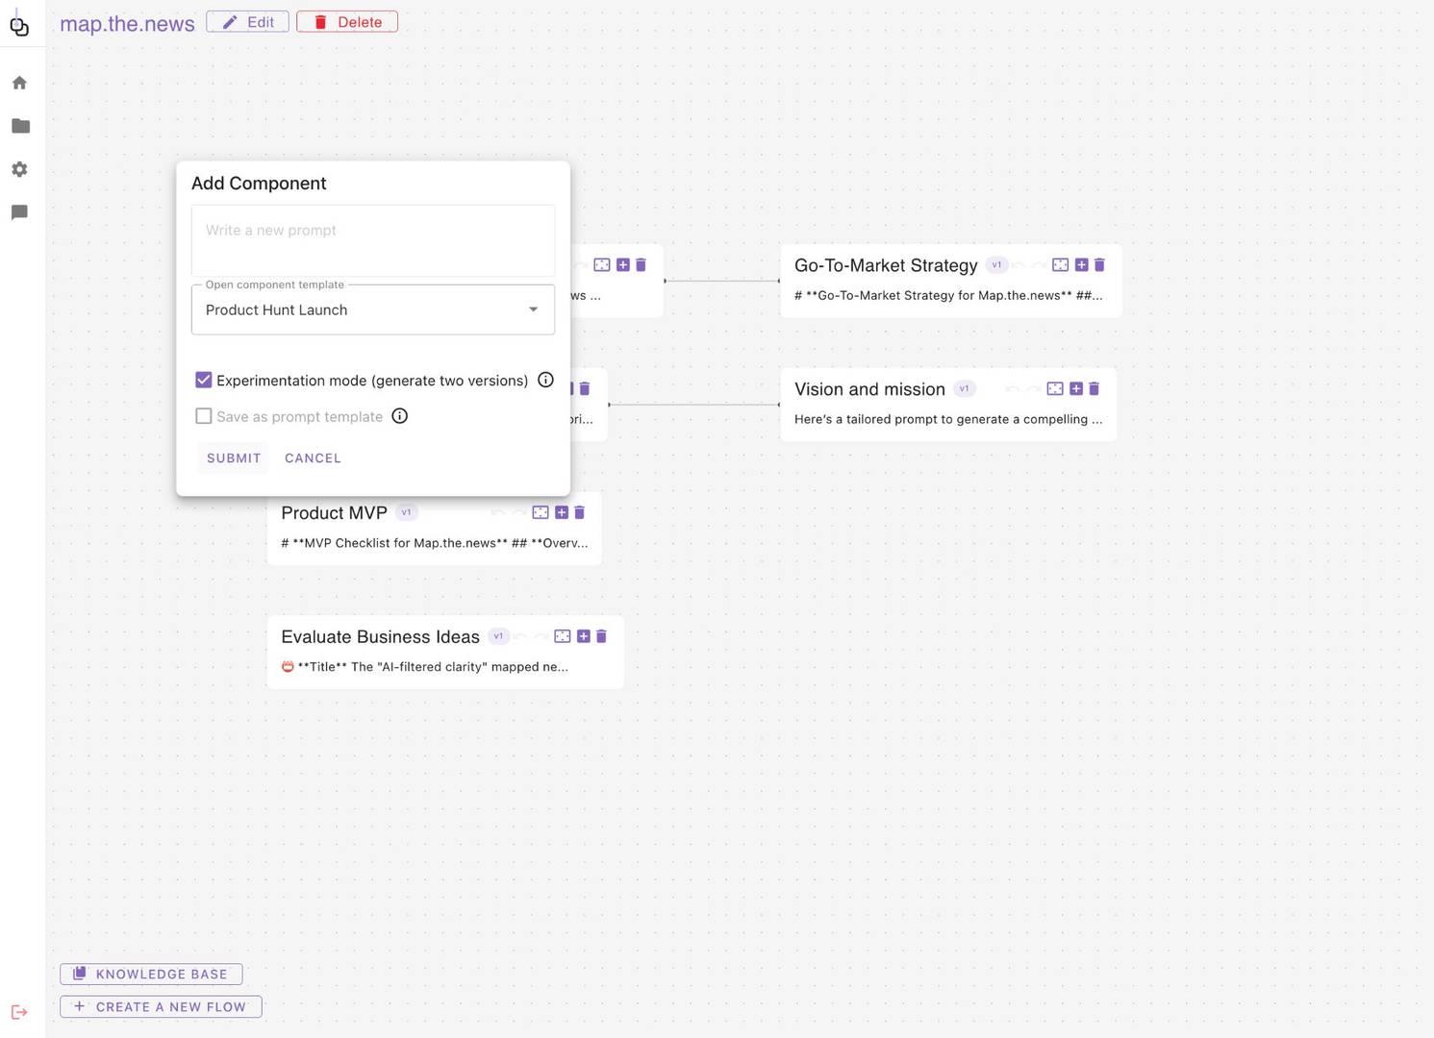1434x1038 pixels.
Task: Click the Submit button in the dialog
Action: (234, 458)
